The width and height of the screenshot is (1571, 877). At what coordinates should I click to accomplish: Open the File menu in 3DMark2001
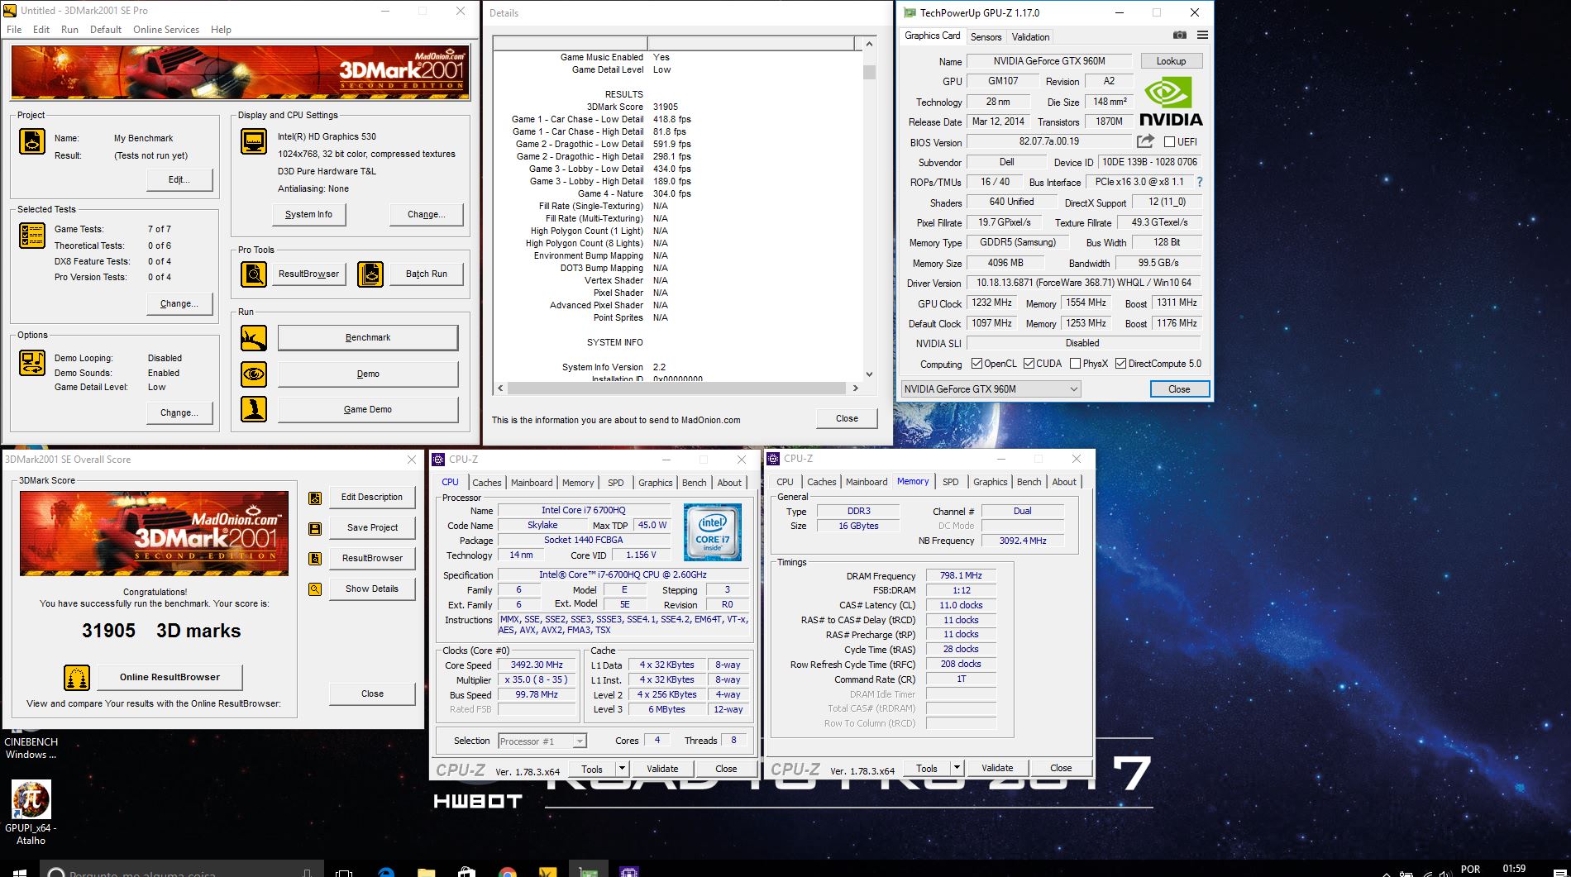14,30
